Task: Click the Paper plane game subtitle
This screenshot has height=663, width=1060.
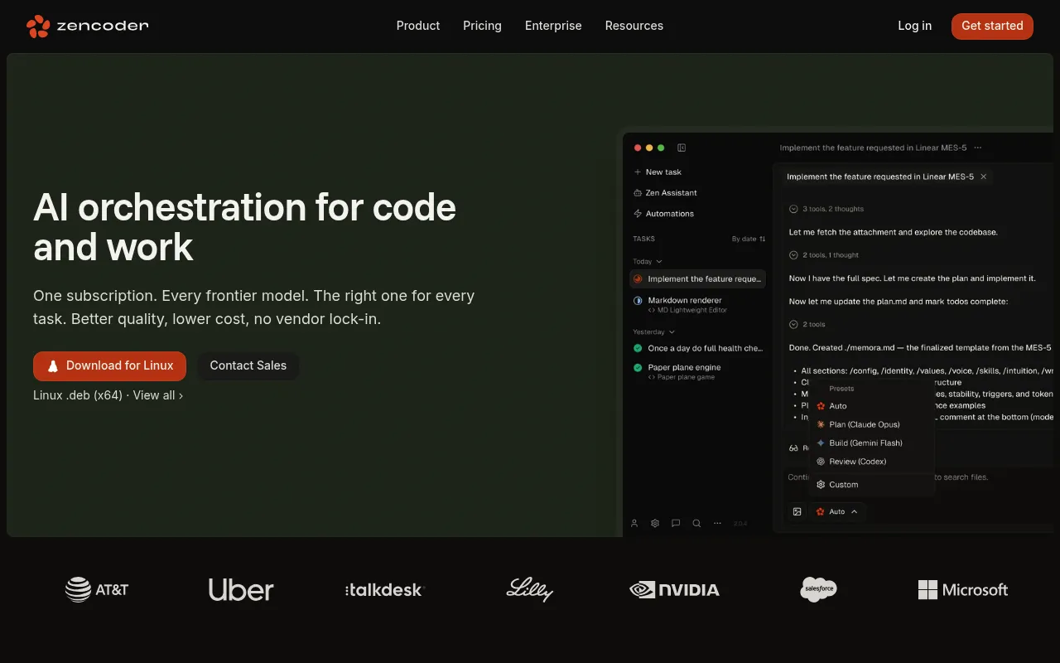Action: 682,377
